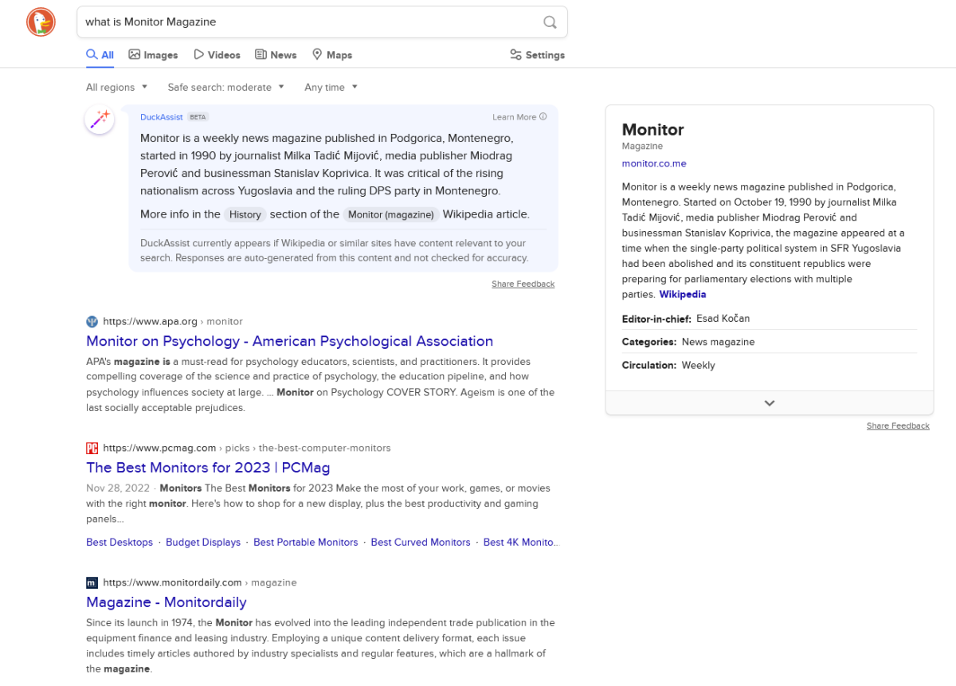This screenshot has width=956, height=686.
Task: Switch to the Images tab
Action: coord(153,55)
